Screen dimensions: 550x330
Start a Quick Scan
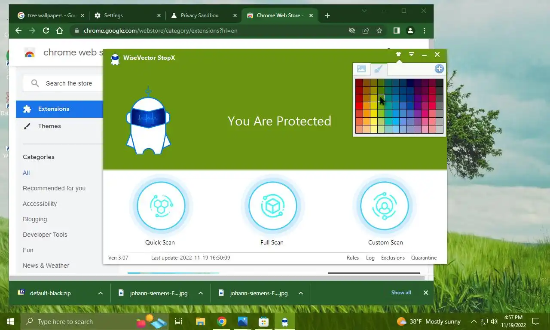coord(160,206)
